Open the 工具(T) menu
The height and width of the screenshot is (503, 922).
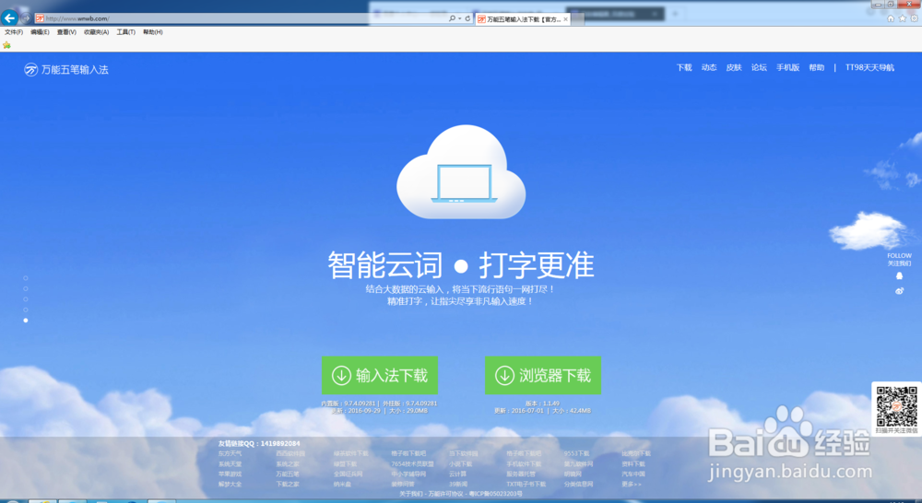coord(125,32)
